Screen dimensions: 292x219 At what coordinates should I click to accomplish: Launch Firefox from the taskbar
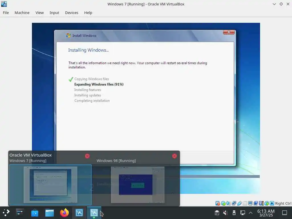click(x=64, y=213)
